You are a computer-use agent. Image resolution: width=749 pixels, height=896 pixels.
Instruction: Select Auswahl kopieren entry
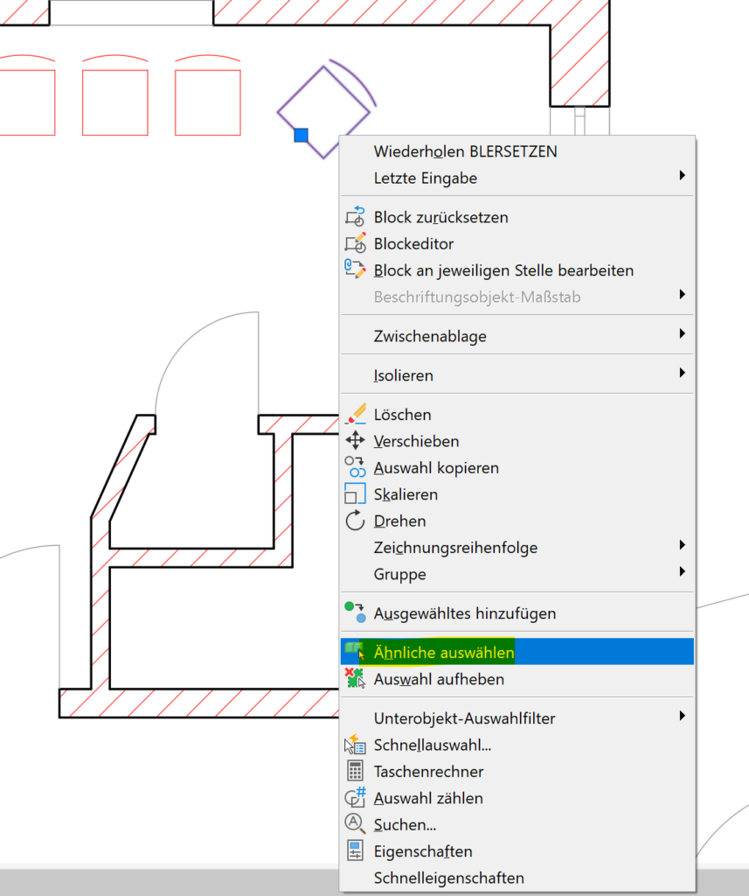pyautogui.click(x=517, y=467)
